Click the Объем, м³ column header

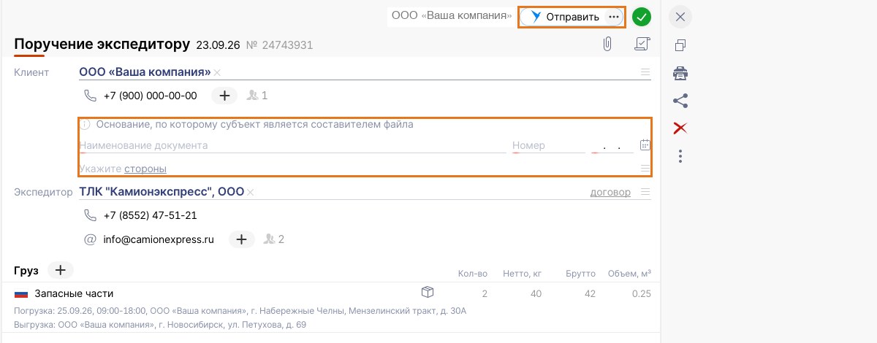point(629,274)
